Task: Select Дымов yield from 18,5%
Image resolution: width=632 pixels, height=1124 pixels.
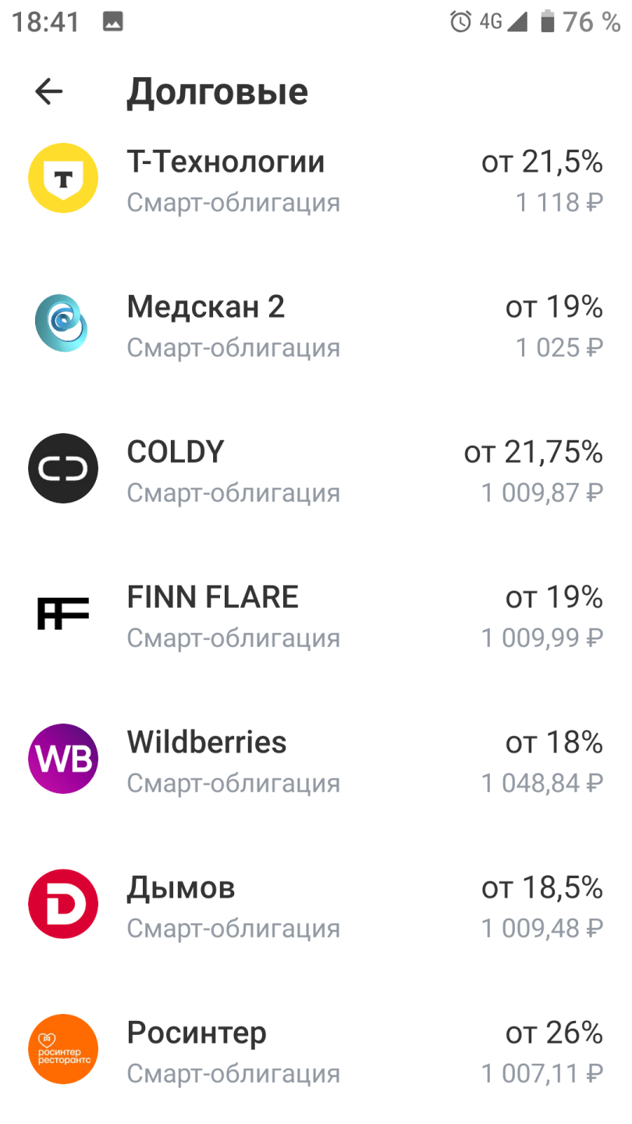Action: (542, 887)
